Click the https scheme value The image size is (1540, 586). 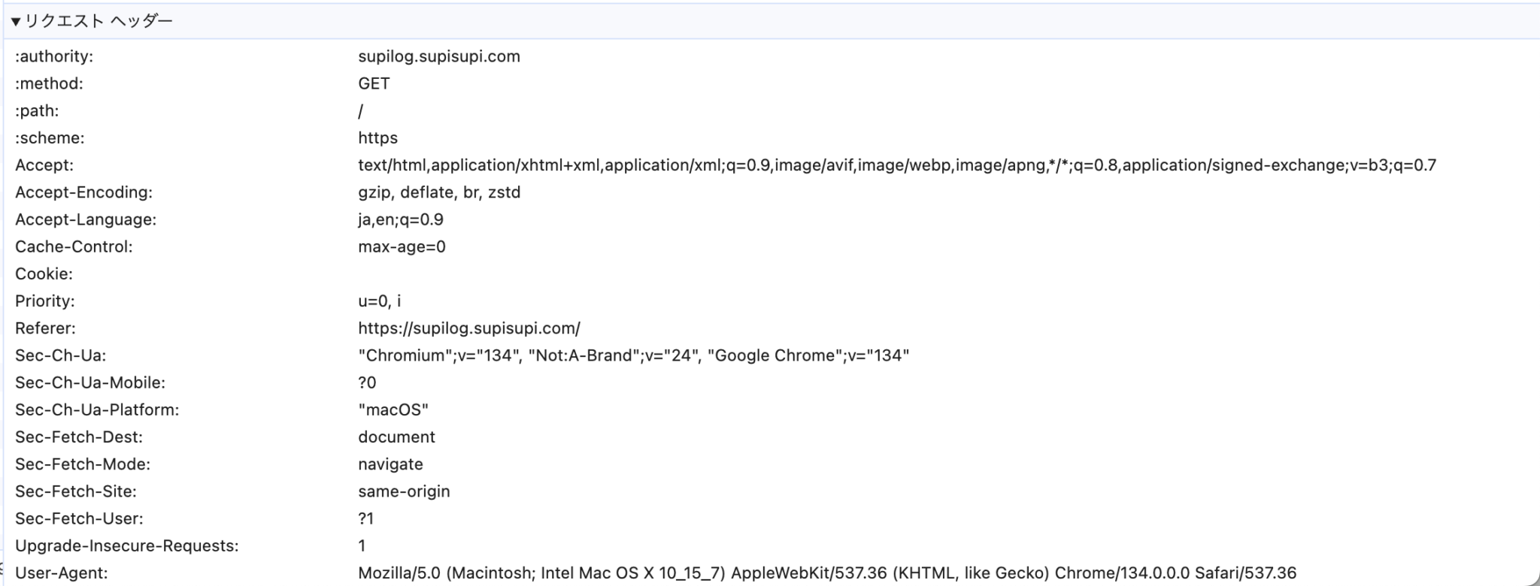[377, 138]
